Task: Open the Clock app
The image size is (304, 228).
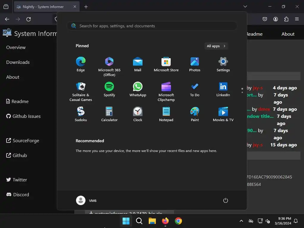Action: coord(138,114)
